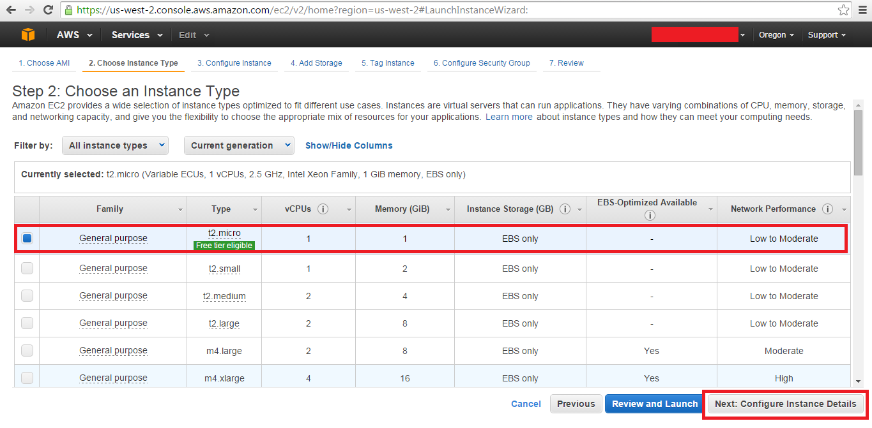Viewport: 872px width, 428px height.
Task: Click Moderate network value for m4.large
Action: tap(784, 351)
